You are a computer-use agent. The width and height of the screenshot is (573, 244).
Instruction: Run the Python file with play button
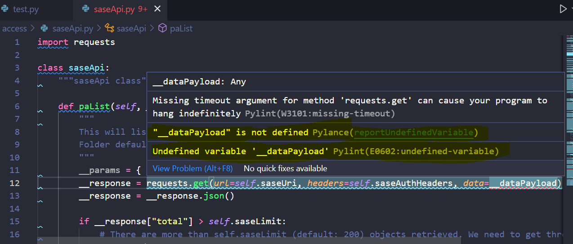click(x=563, y=9)
